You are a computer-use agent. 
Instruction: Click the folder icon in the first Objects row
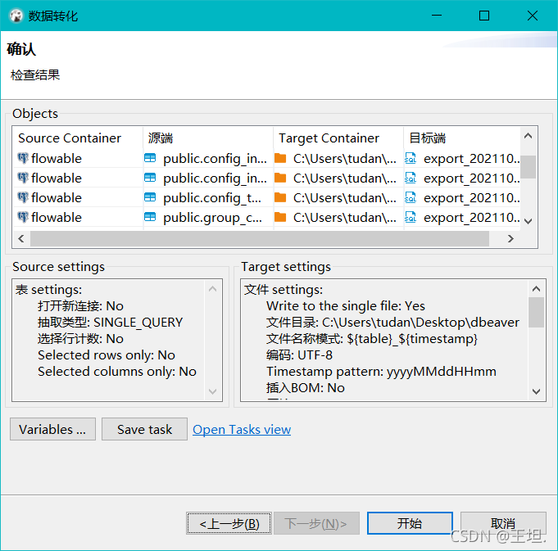[280, 158]
